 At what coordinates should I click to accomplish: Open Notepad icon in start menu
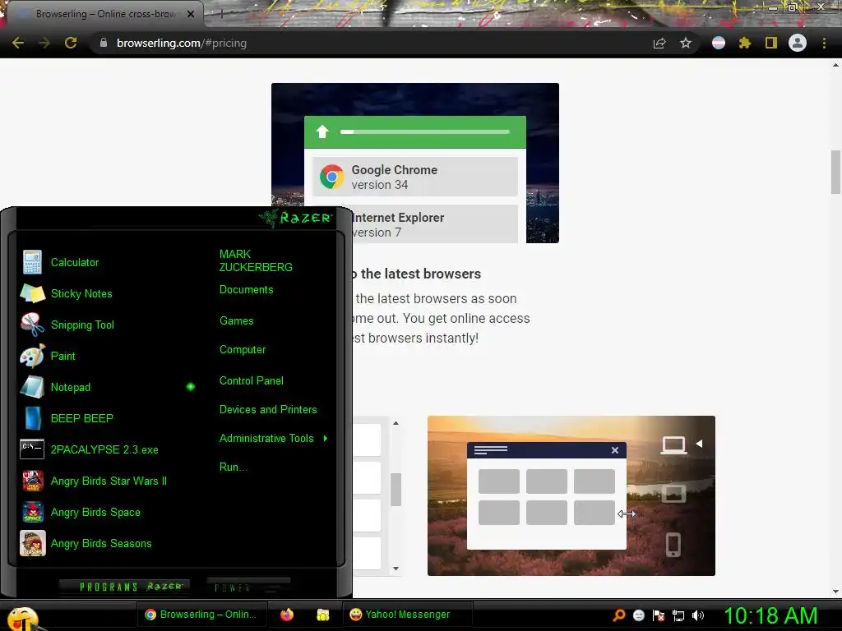pyautogui.click(x=32, y=387)
